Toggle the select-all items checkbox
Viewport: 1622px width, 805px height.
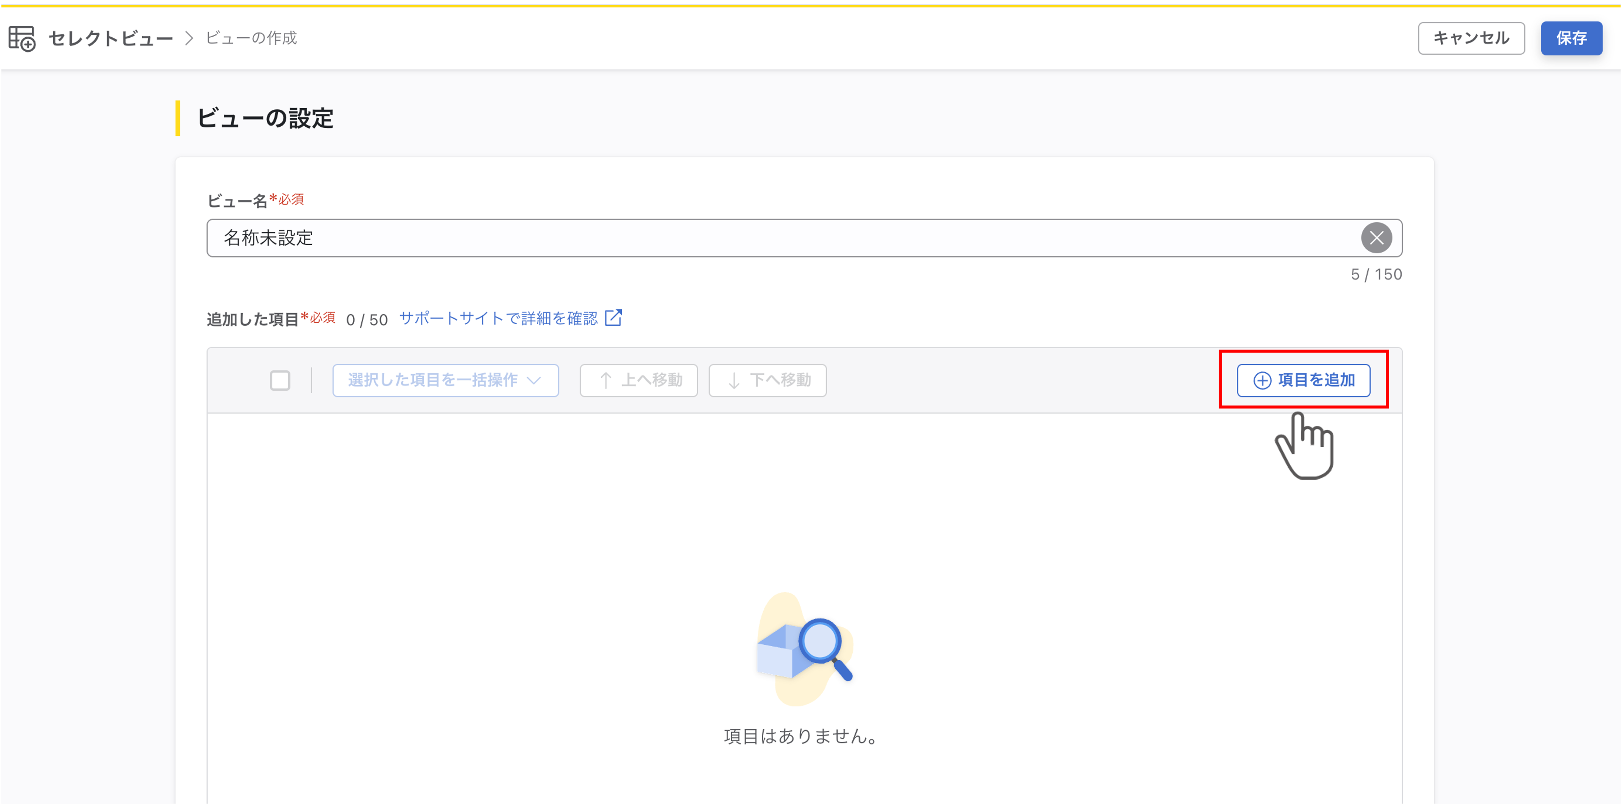pos(280,381)
